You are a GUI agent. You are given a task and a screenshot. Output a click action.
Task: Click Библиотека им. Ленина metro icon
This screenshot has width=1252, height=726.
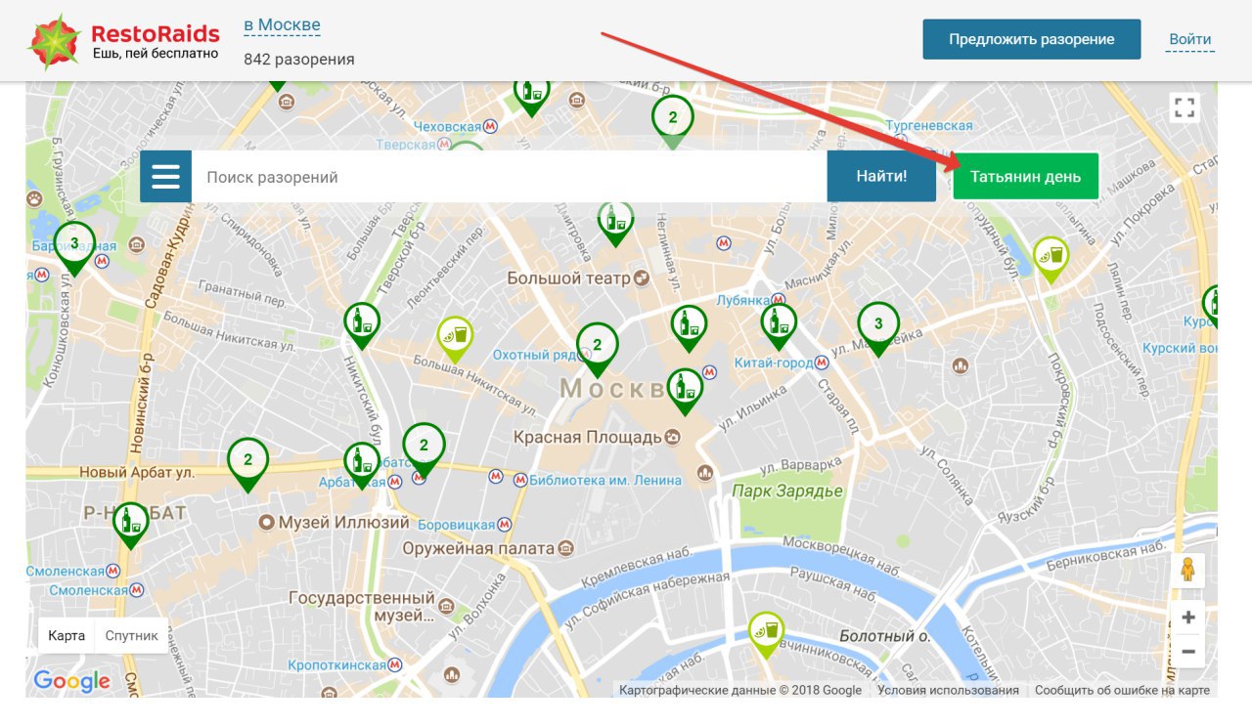(x=519, y=480)
